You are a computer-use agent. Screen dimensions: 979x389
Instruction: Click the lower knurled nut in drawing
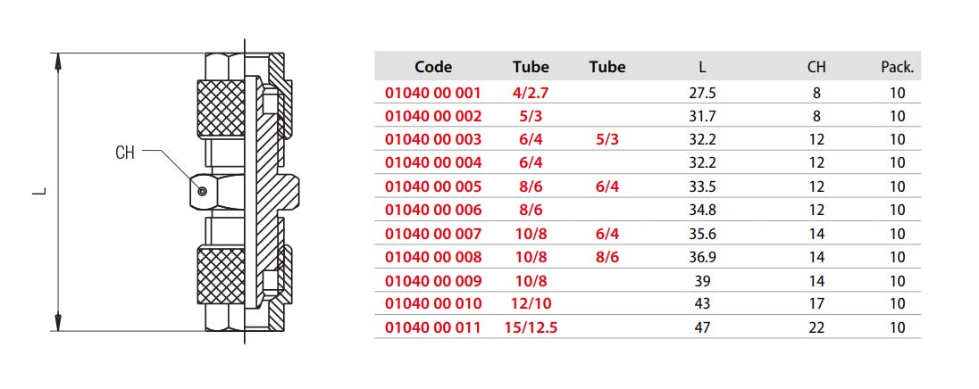tap(221, 276)
